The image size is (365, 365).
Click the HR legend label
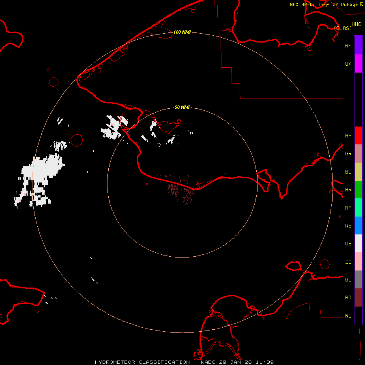tap(348, 190)
